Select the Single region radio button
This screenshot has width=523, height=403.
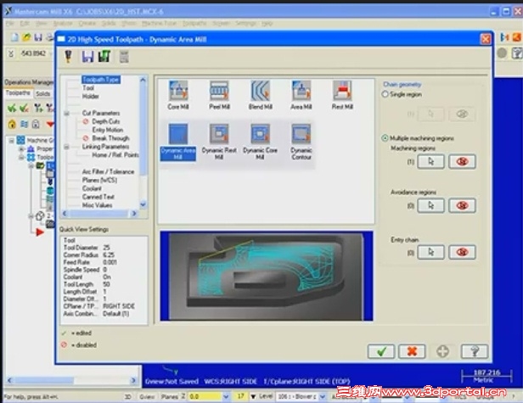385,94
